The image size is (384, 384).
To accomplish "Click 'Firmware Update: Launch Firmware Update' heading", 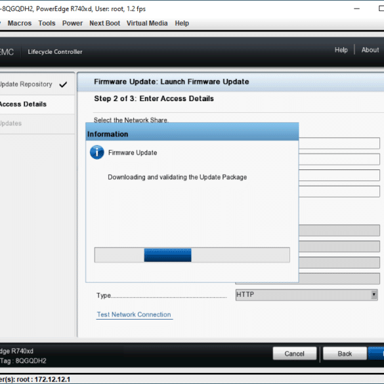I will coord(171,81).
